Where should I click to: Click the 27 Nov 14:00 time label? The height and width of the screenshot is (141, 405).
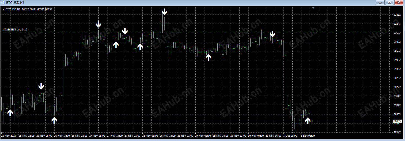115,136
